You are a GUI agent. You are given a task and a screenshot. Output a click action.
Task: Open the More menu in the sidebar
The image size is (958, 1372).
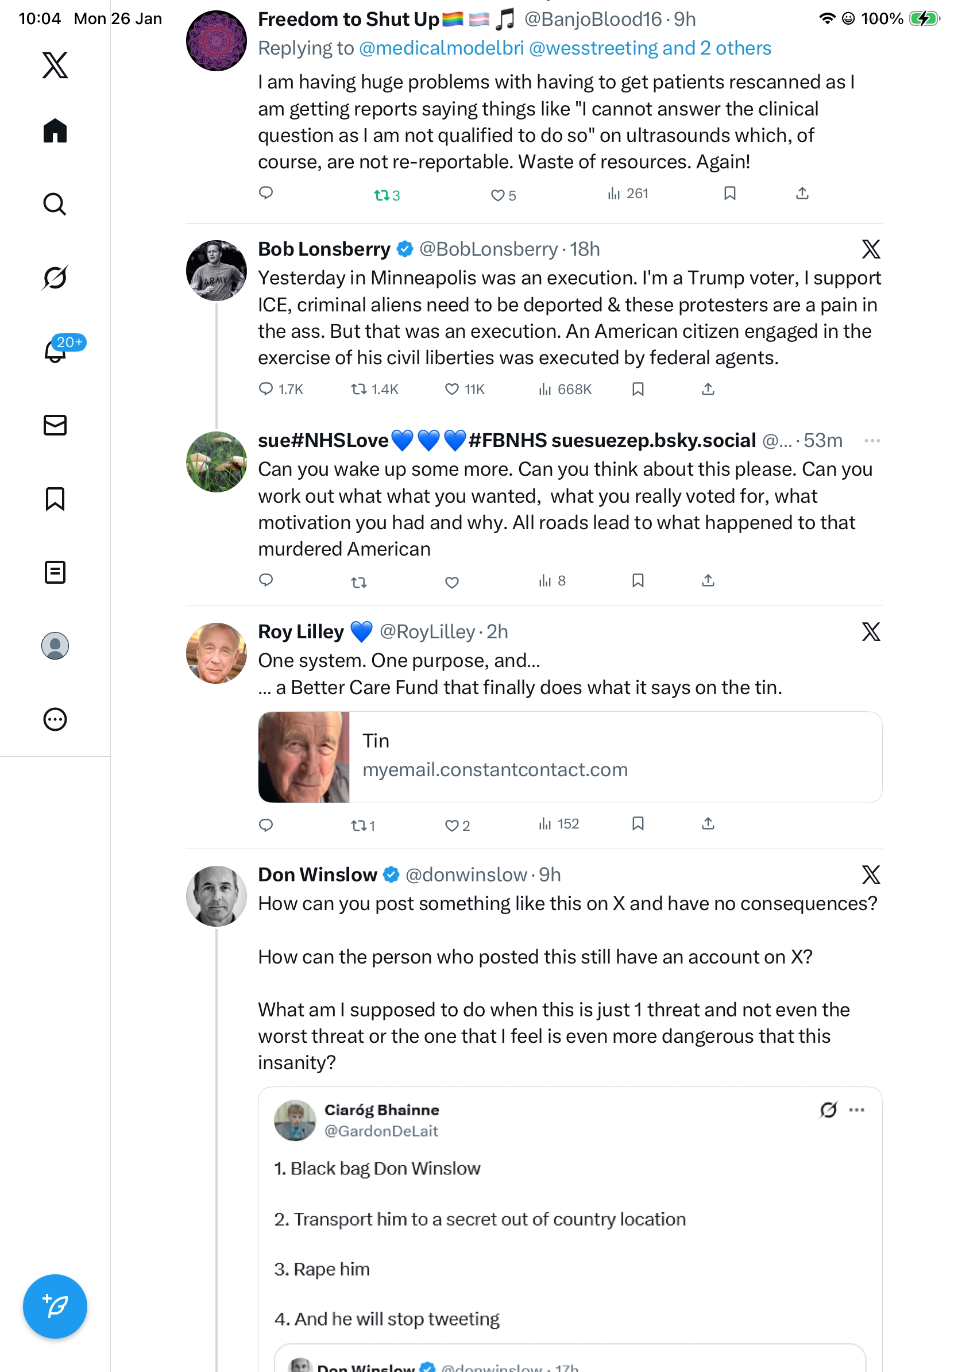55,719
